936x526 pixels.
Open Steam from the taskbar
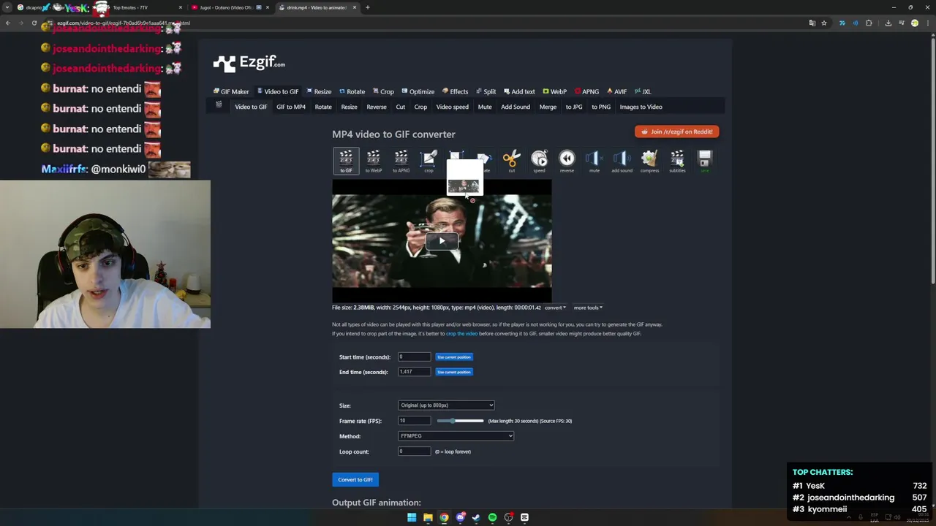(476, 517)
